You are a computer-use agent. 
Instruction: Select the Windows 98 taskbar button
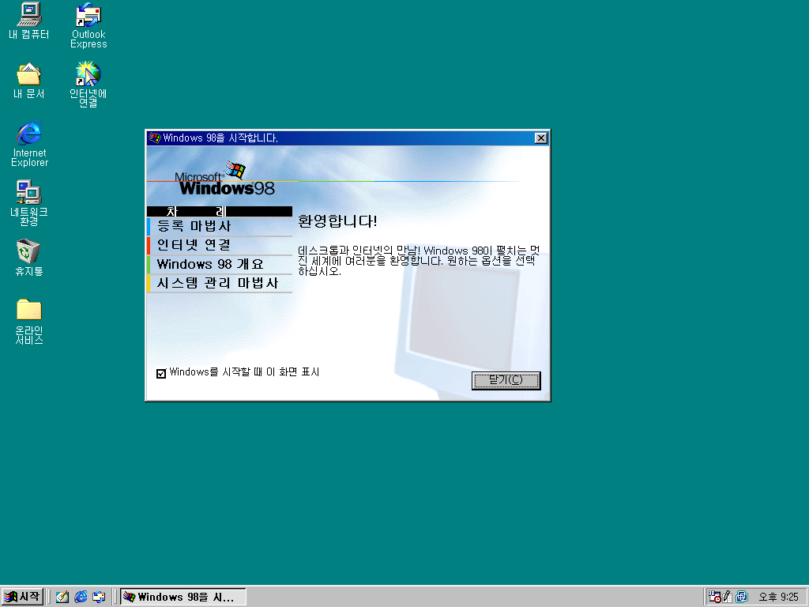point(183,597)
